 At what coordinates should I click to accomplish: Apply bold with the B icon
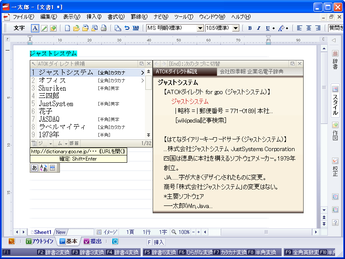coord(250,28)
